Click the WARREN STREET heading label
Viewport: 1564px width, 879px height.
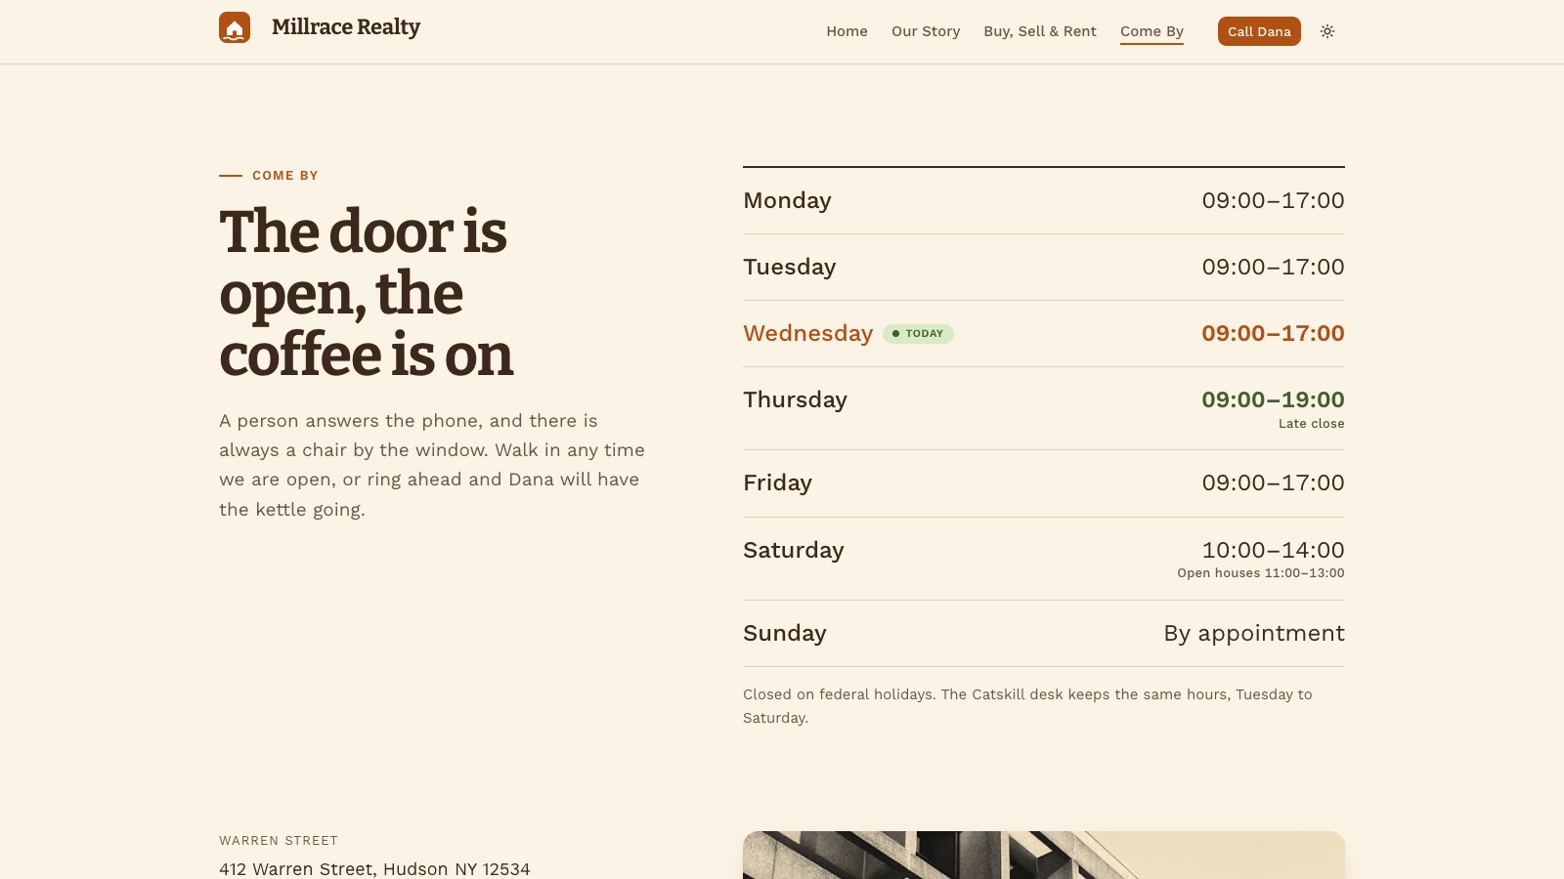[279, 841]
